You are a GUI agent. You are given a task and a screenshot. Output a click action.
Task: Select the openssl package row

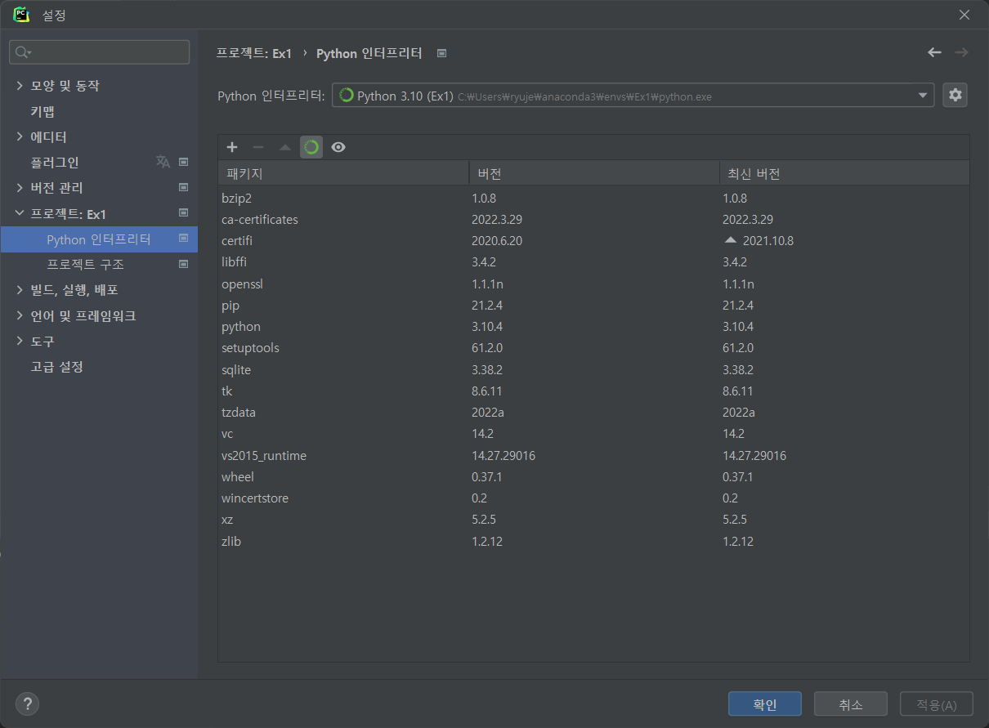click(x=593, y=284)
